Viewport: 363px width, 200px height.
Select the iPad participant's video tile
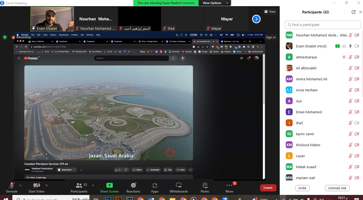click(x=183, y=19)
